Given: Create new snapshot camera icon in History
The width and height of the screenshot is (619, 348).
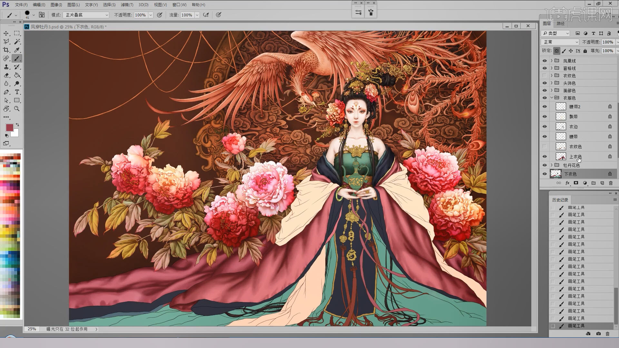Looking at the screenshot, I should tap(598, 334).
